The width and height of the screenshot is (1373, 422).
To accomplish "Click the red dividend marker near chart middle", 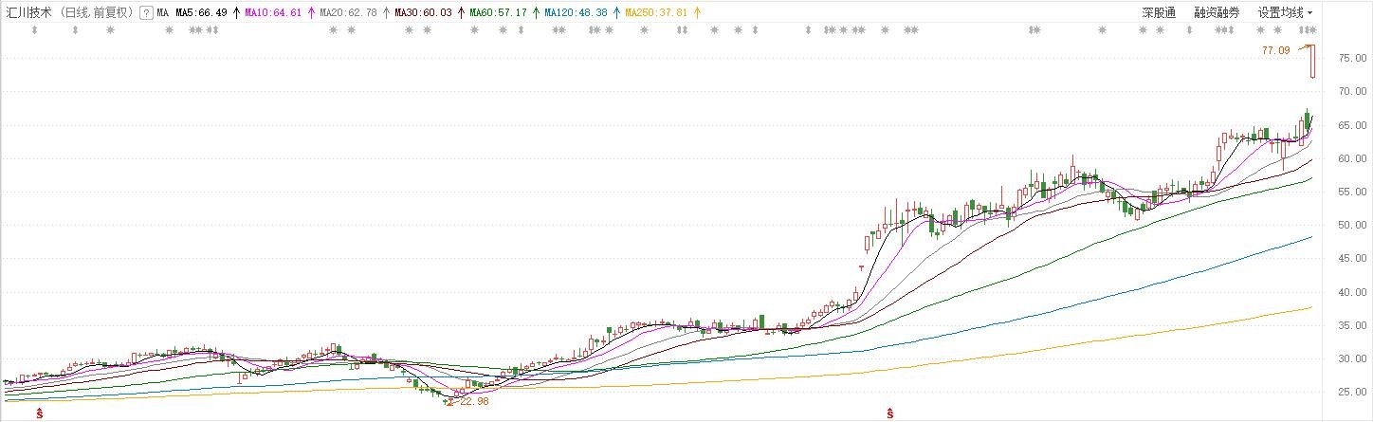I will coord(890,413).
